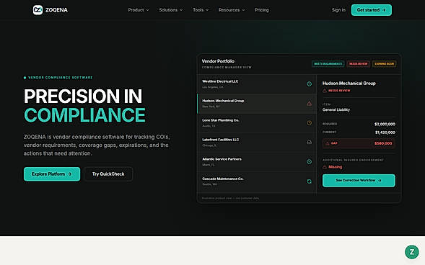Click Hudson Mechanical Group row warning triangle

309,103
